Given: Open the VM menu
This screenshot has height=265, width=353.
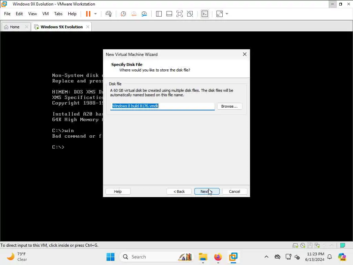Looking at the screenshot, I should (46, 14).
